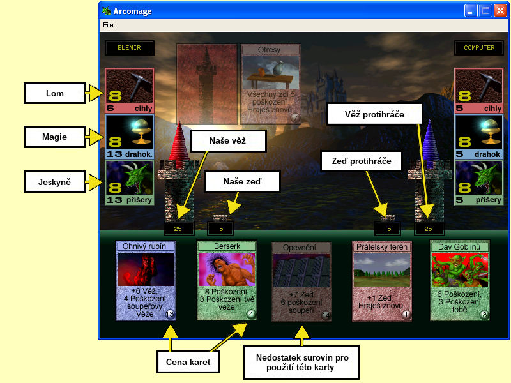Click '+1 Zeď, Hraješ znovu' card text

pos(381,302)
